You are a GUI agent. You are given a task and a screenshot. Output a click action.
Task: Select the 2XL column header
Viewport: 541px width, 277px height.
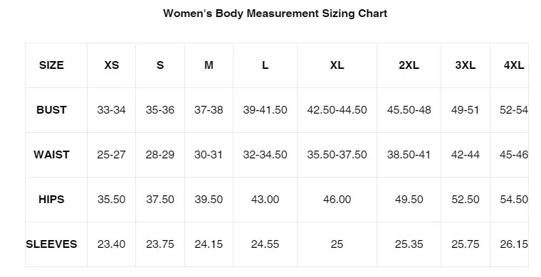pyautogui.click(x=409, y=65)
